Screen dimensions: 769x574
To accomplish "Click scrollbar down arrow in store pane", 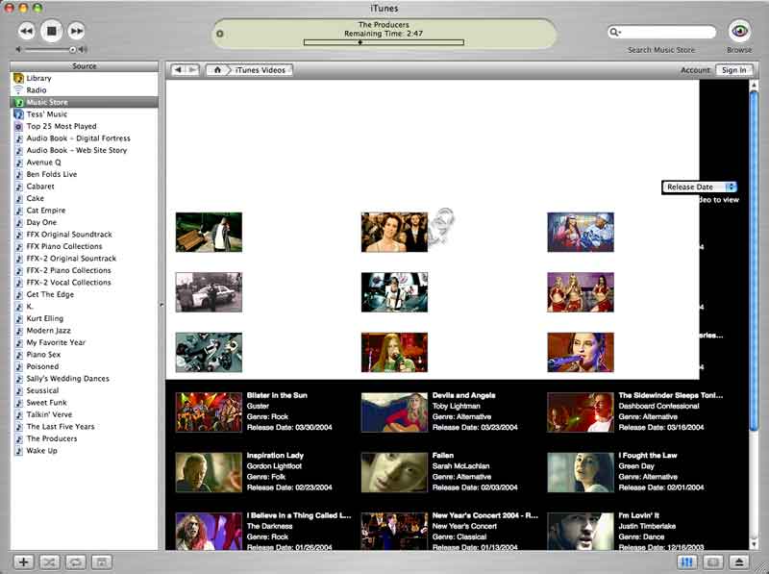I will coord(754,544).
